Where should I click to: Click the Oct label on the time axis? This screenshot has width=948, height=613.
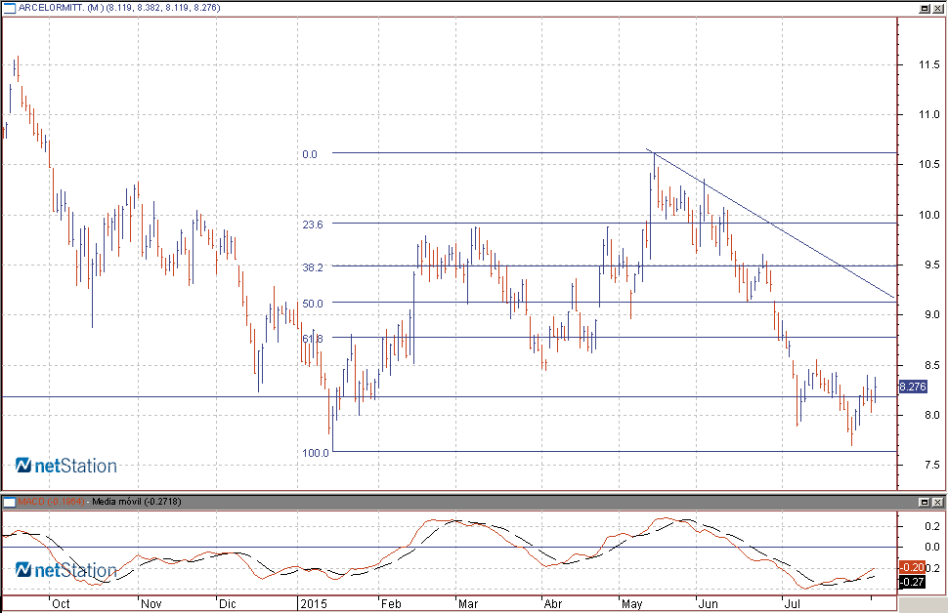tap(61, 603)
